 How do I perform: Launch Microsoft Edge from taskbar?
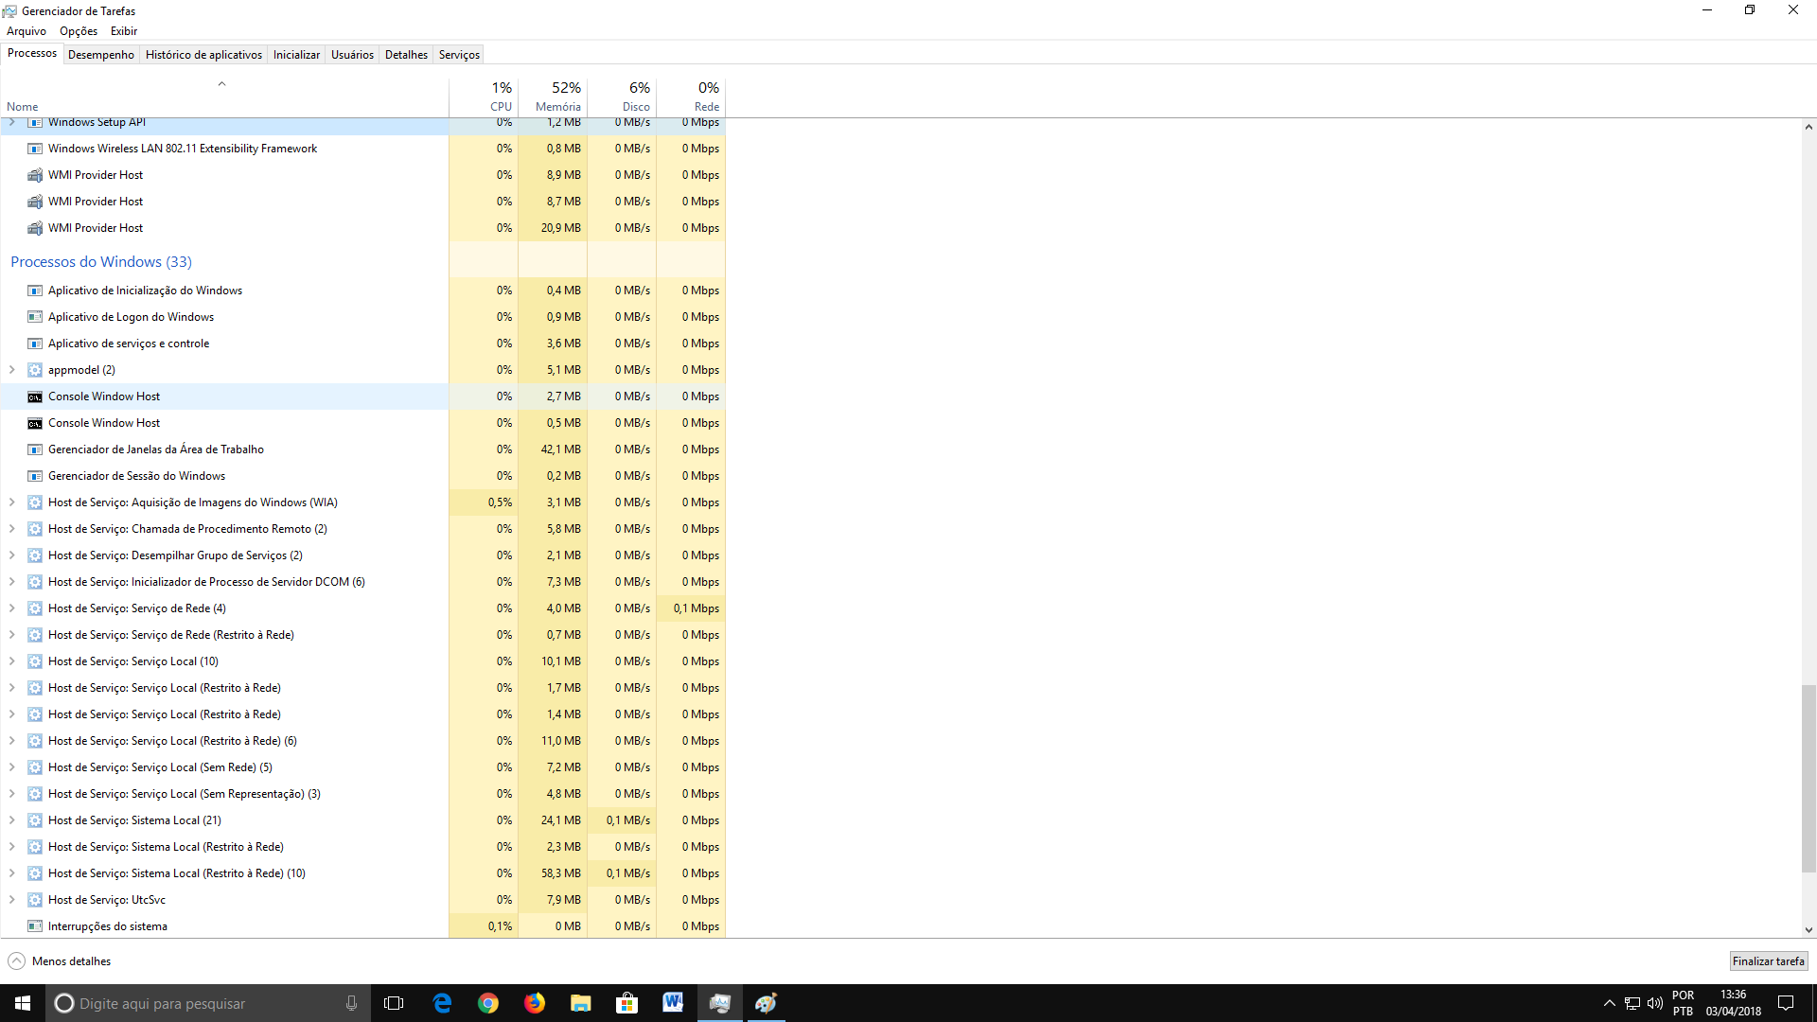442,1003
